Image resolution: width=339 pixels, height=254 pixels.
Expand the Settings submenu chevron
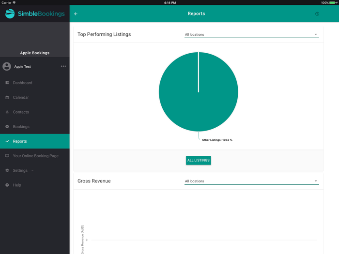click(x=32, y=171)
